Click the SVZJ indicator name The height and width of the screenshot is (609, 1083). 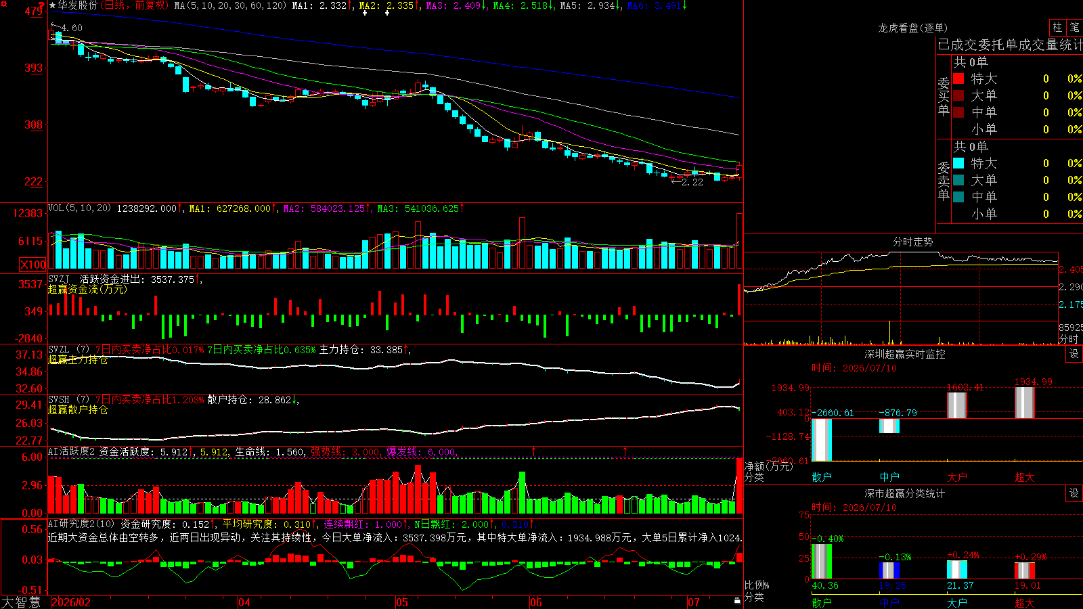(59, 279)
